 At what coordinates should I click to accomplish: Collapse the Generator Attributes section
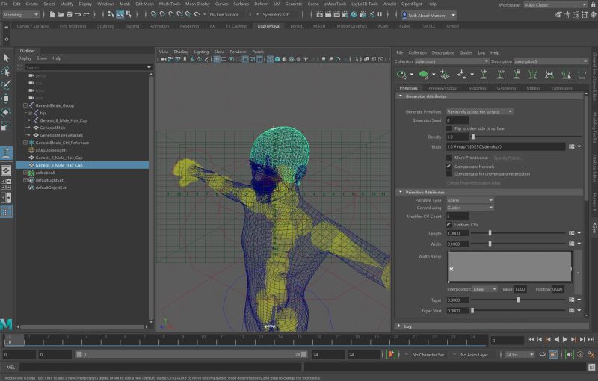coord(401,96)
